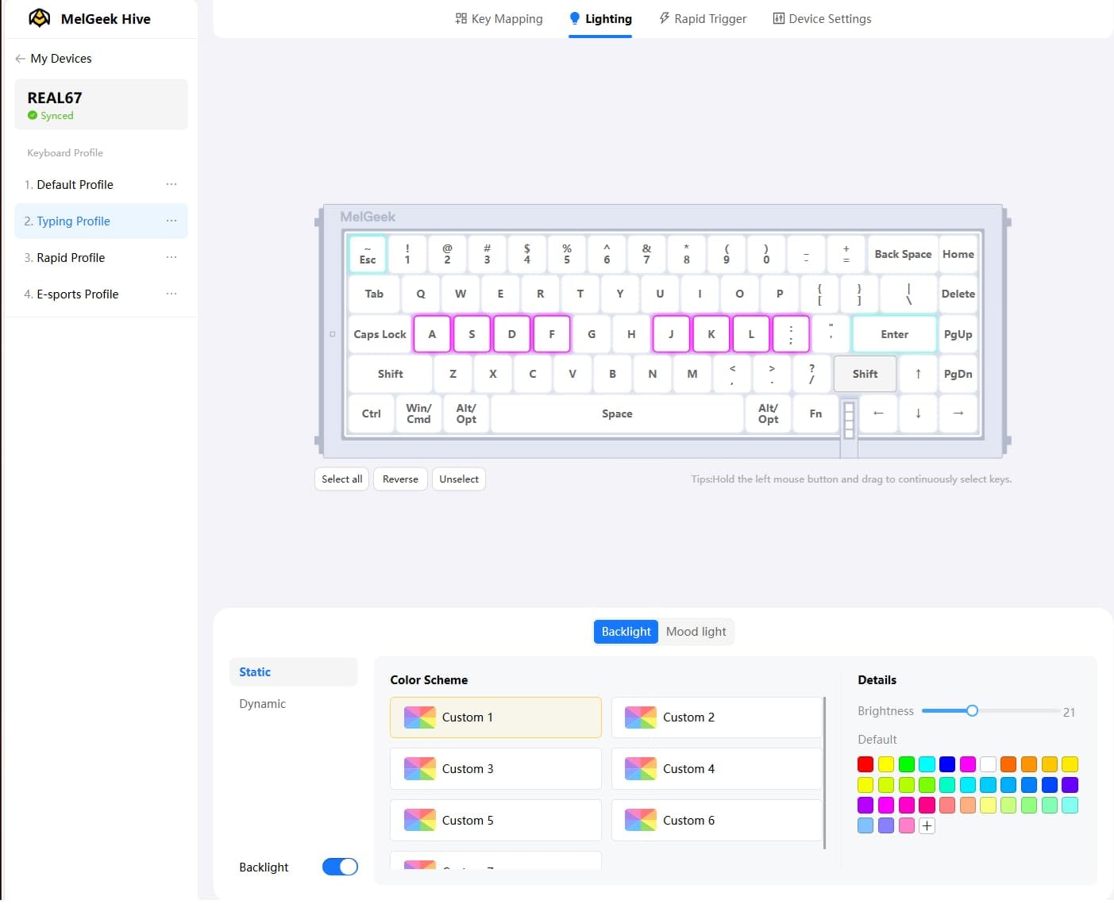
Task: Click the color scheme list scrollbar
Action: click(826, 773)
